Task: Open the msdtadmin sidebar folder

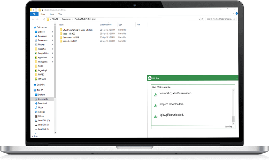Action: pos(41,62)
